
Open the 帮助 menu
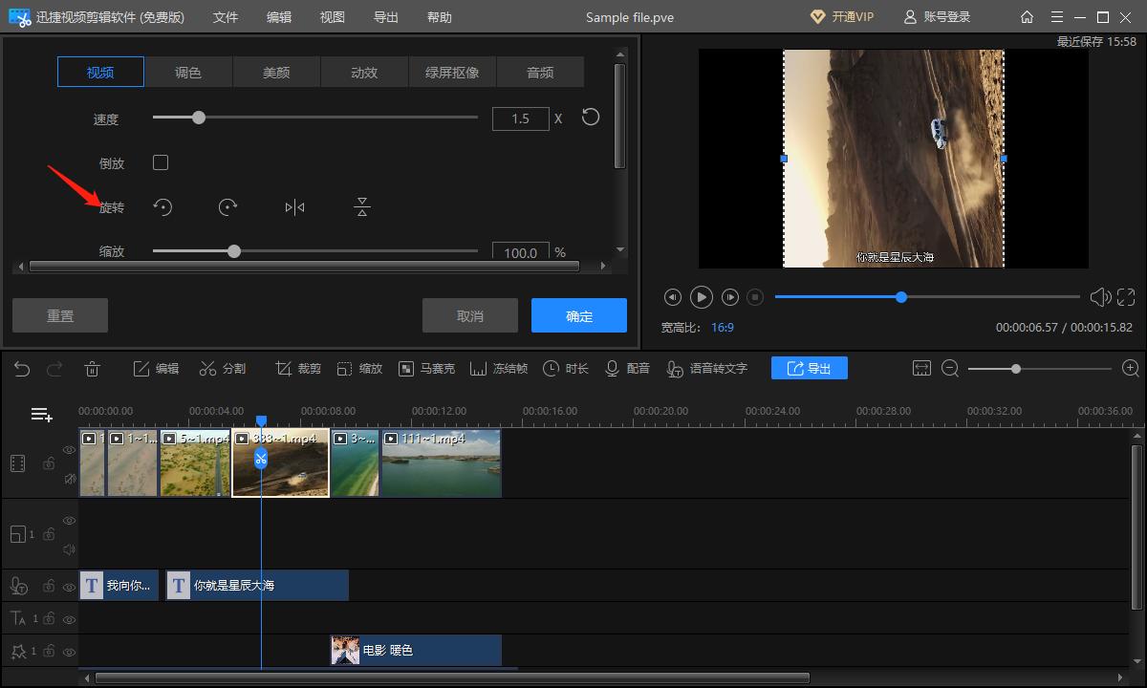click(x=440, y=17)
